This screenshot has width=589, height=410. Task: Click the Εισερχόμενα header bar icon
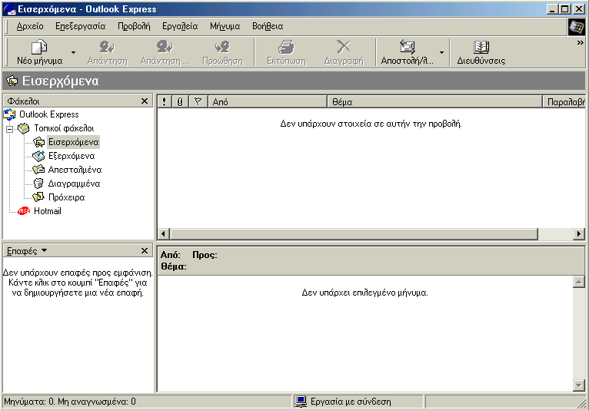pos(12,81)
